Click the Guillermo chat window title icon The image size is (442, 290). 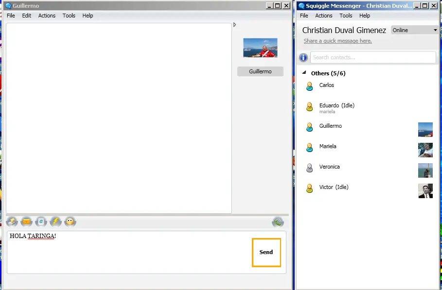[8, 6]
